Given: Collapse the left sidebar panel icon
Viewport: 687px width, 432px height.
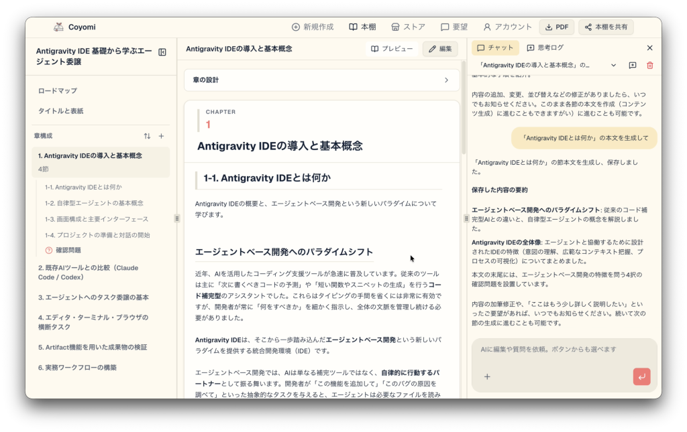Looking at the screenshot, I should point(162,52).
